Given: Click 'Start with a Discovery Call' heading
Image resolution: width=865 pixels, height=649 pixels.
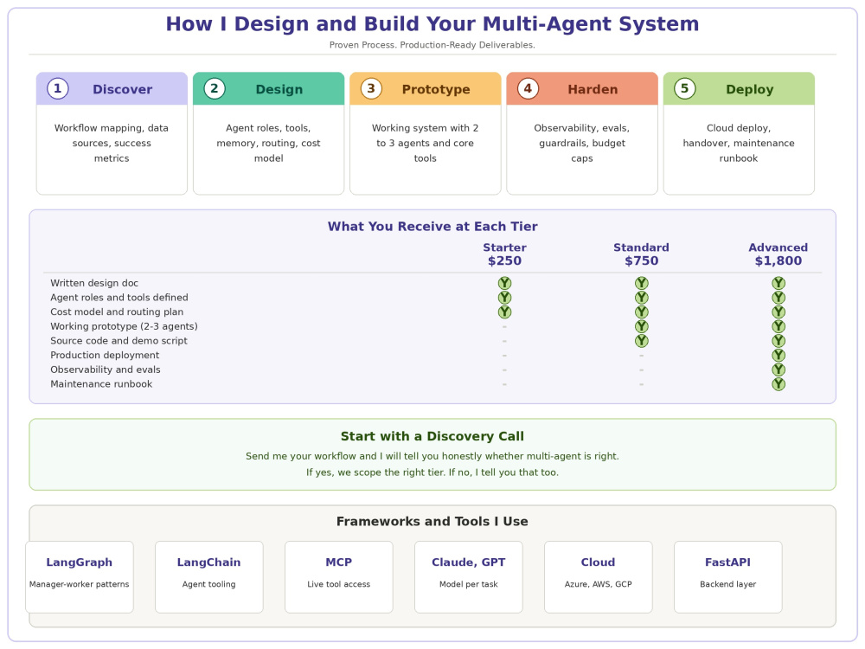Looking at the screenshot, I should (432, 436).
